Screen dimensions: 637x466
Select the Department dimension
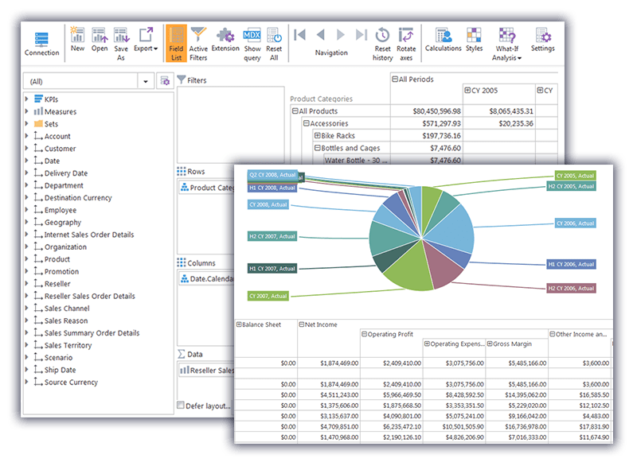click(64, 185)
